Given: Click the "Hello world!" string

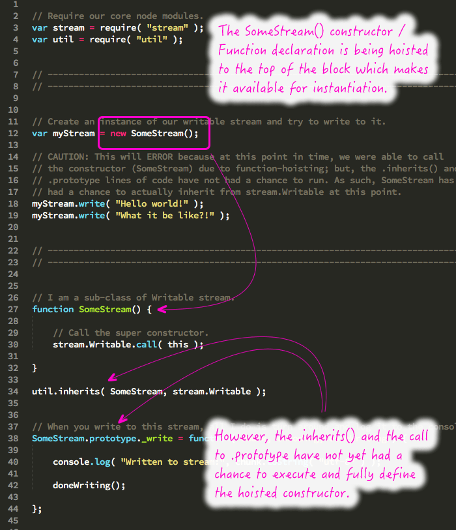Looking at the screenshot, I should tap(152, 203).
